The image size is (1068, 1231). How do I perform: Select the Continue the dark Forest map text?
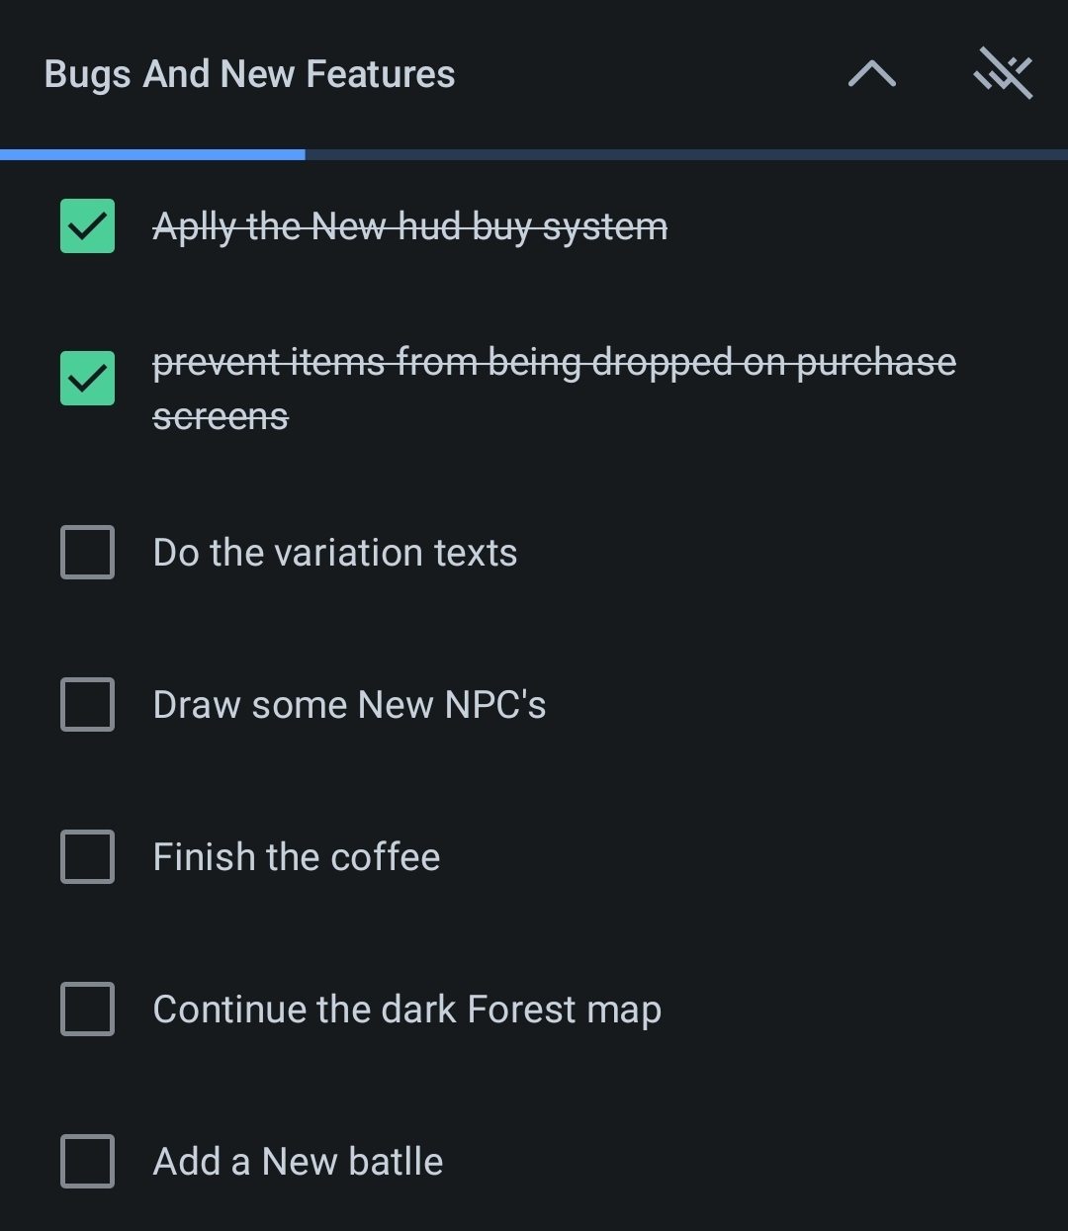406,1010
